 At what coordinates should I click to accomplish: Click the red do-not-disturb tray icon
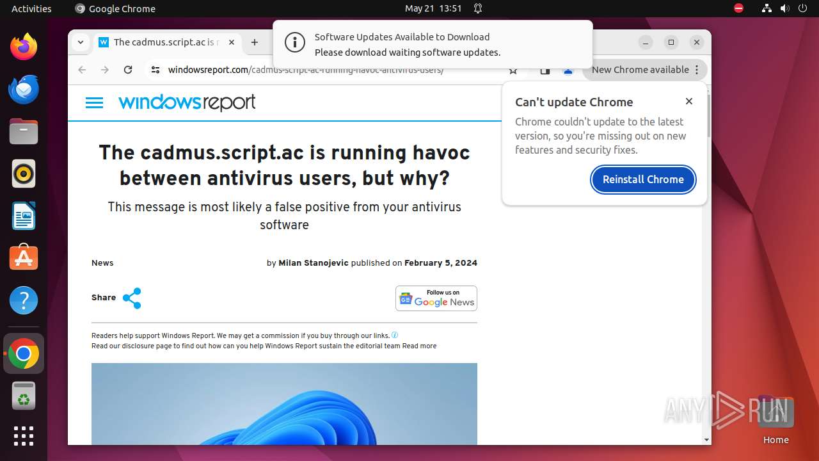click(x=738, y=8)
